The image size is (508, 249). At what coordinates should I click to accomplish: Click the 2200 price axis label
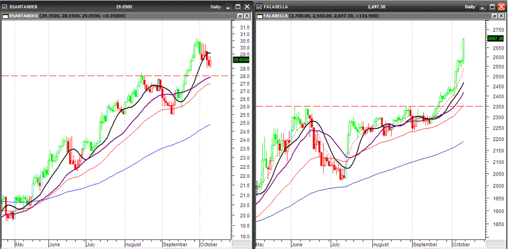(x=499, y=139)
